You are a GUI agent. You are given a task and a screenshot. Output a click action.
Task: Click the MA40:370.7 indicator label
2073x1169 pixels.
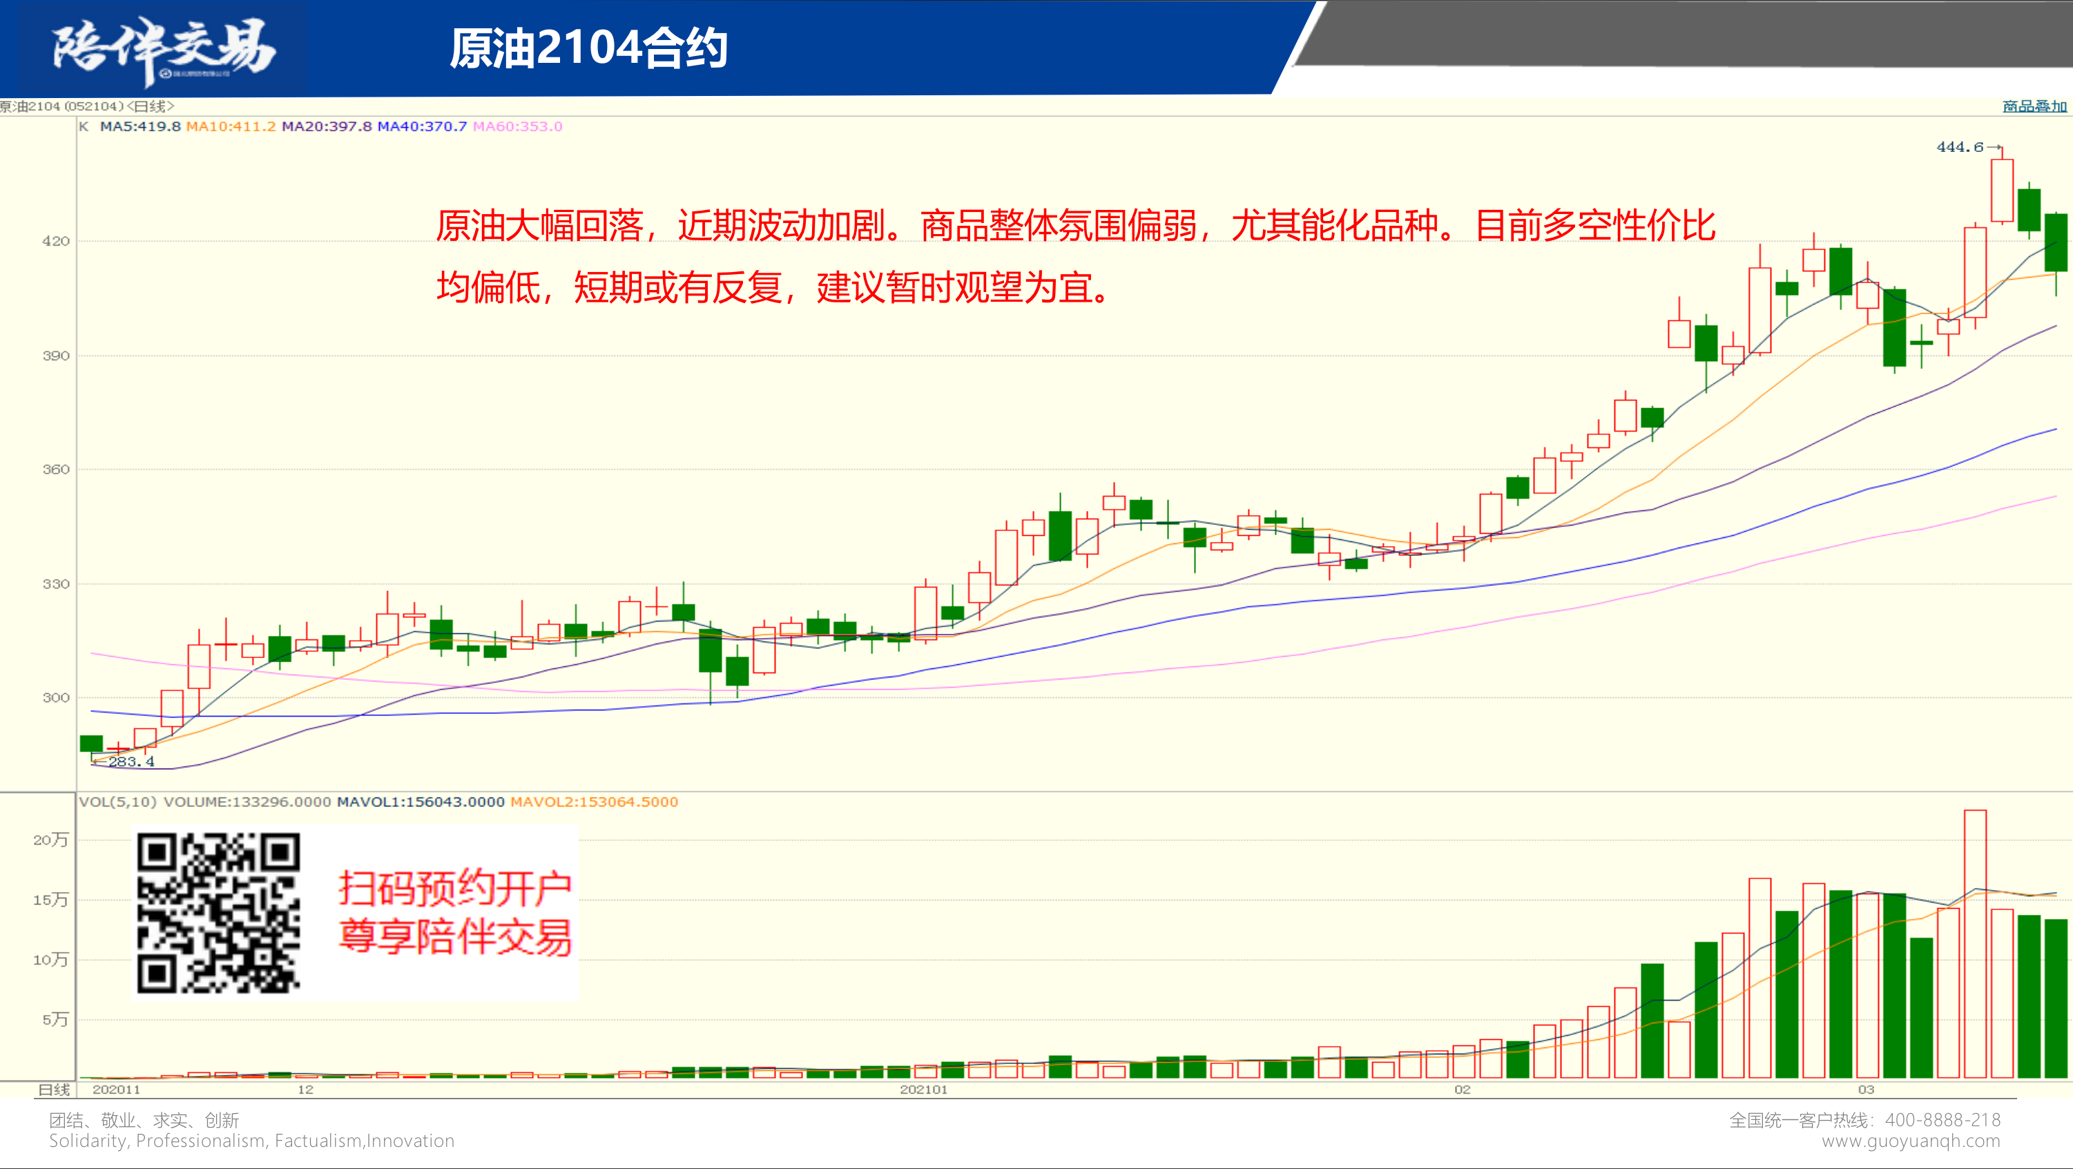coord(422,126)
